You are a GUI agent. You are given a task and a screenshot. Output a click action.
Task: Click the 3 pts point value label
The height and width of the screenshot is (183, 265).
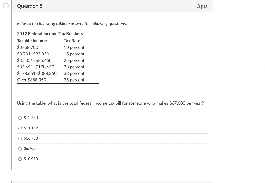[202, 6]
